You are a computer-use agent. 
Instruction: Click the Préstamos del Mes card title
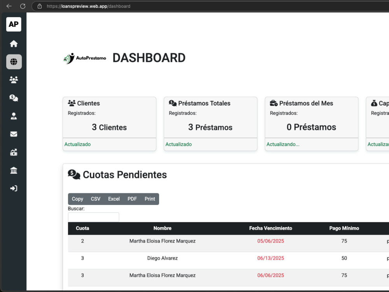click(x=306, y=103)
